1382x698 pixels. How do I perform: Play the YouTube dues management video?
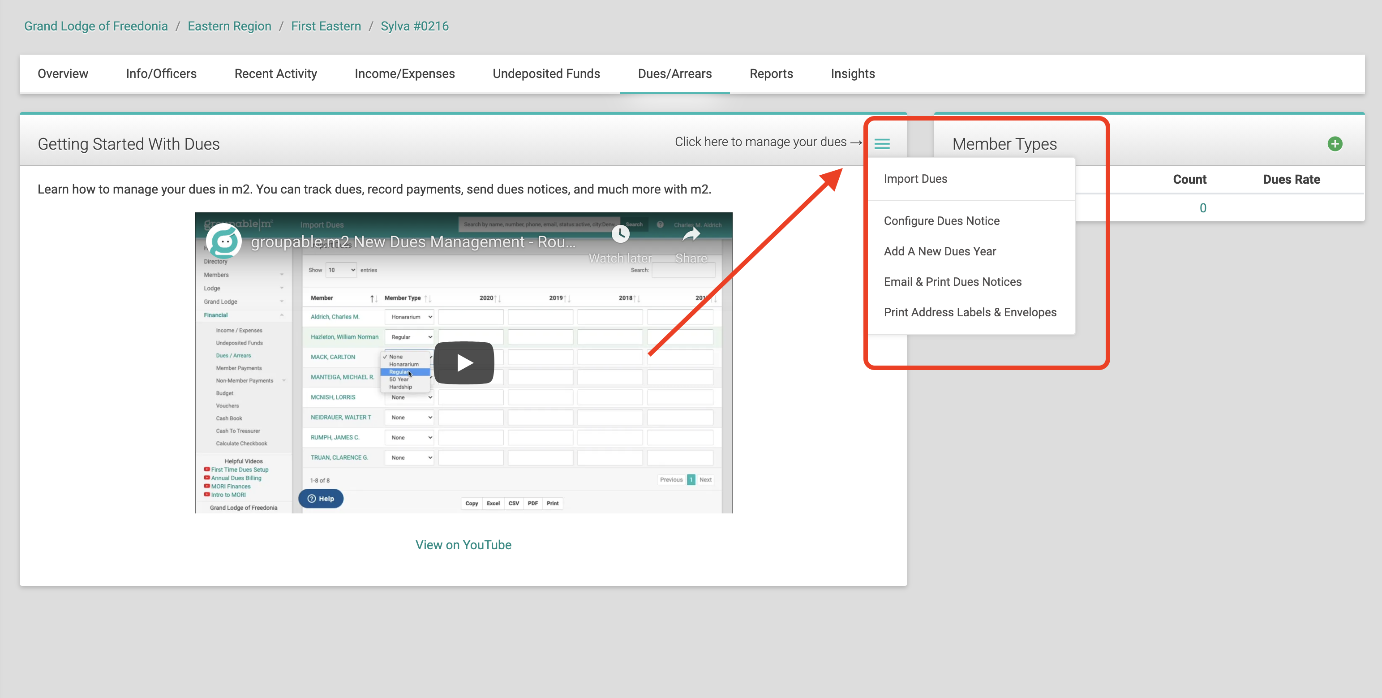coord(464,363)
